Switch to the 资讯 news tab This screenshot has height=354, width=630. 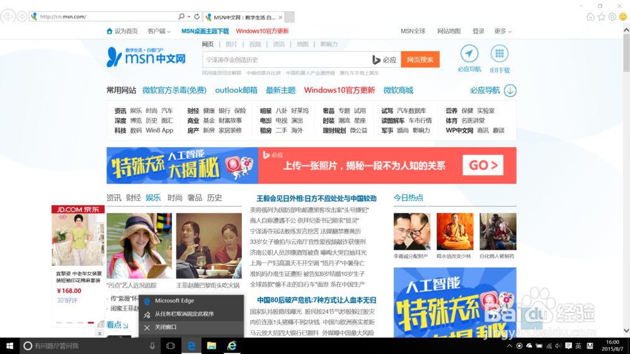pos(113,197)
